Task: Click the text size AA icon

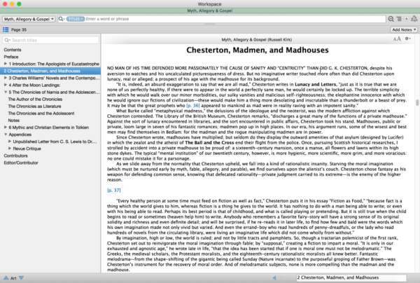Action: tap(395, 40)
